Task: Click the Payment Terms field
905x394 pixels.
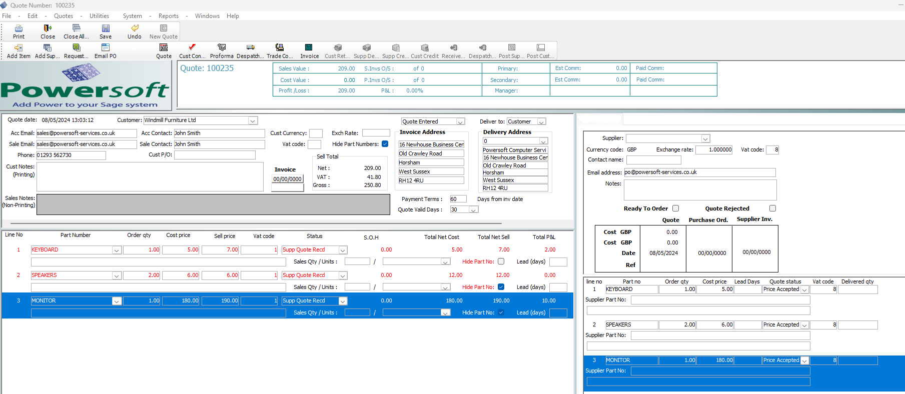Action: (x=458, y=199)
